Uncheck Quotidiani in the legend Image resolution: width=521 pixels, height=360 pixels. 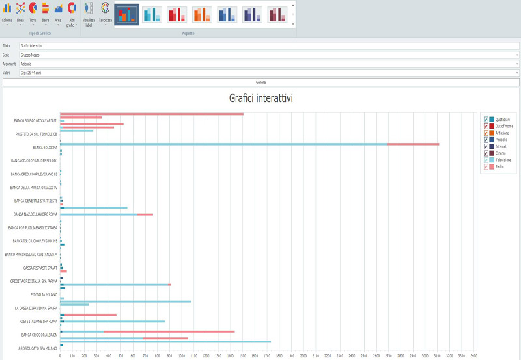click(x=486, y=119)
